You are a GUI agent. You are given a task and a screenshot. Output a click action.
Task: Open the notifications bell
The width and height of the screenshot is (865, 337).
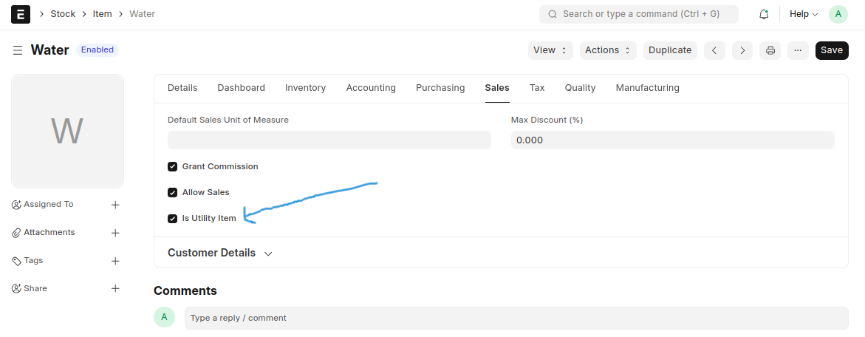pos(764,14)
